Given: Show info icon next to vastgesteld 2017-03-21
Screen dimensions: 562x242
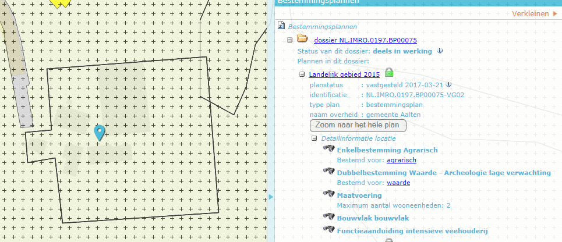Looking at the screenshot, I should point(448,84).
